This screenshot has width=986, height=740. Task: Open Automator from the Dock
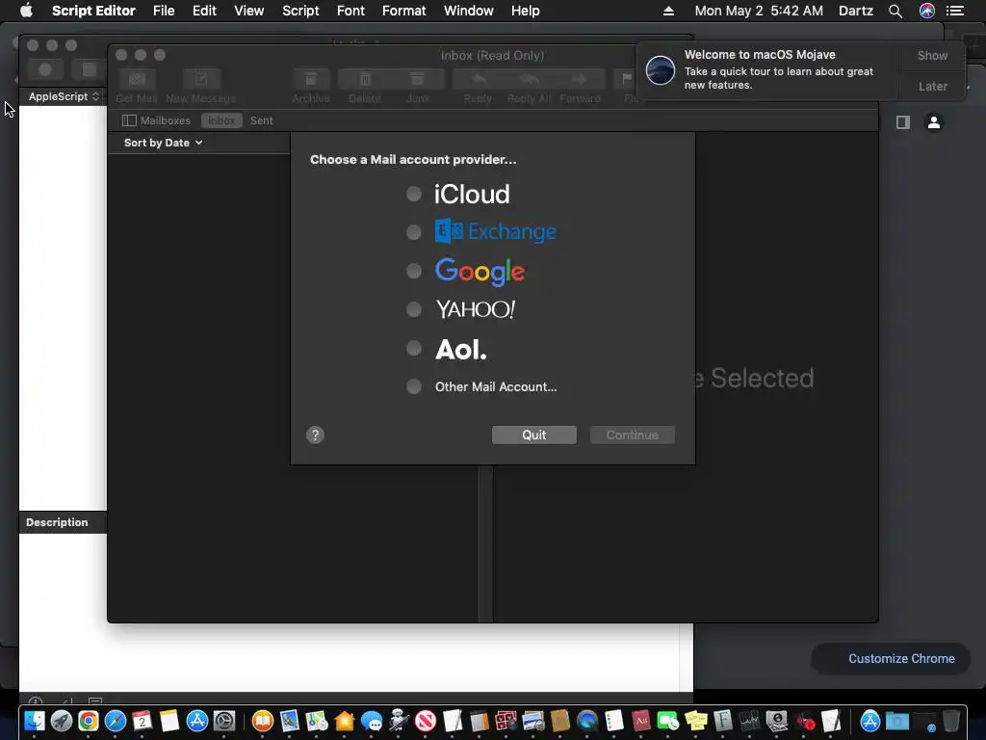(399, 721)
